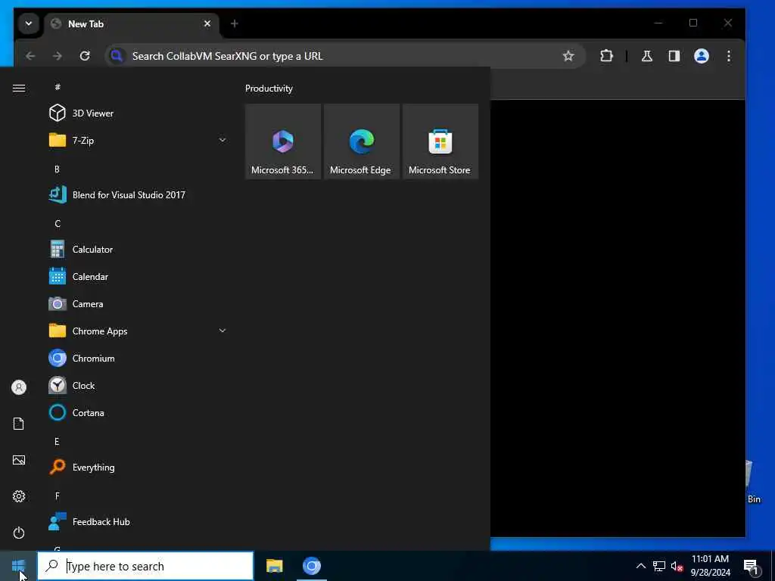775x581 pixels.
Task: Switch to Chromium on the taskbar
Action: tap(311, 566)
